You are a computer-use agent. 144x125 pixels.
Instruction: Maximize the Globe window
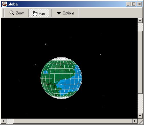click(133, 4)
